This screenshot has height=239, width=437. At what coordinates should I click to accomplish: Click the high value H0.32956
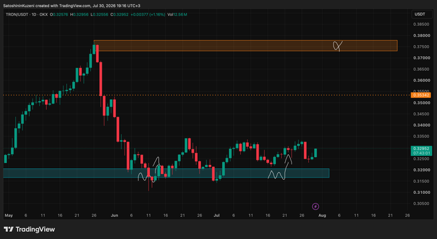pyautogui.click(x=79, y=15)
